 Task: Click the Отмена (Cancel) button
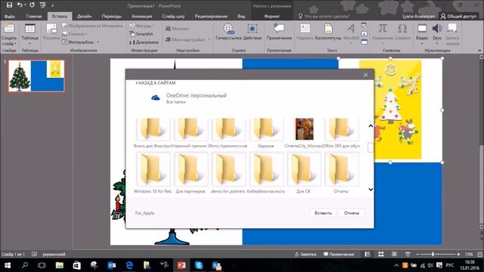click(x=351, y=213)
